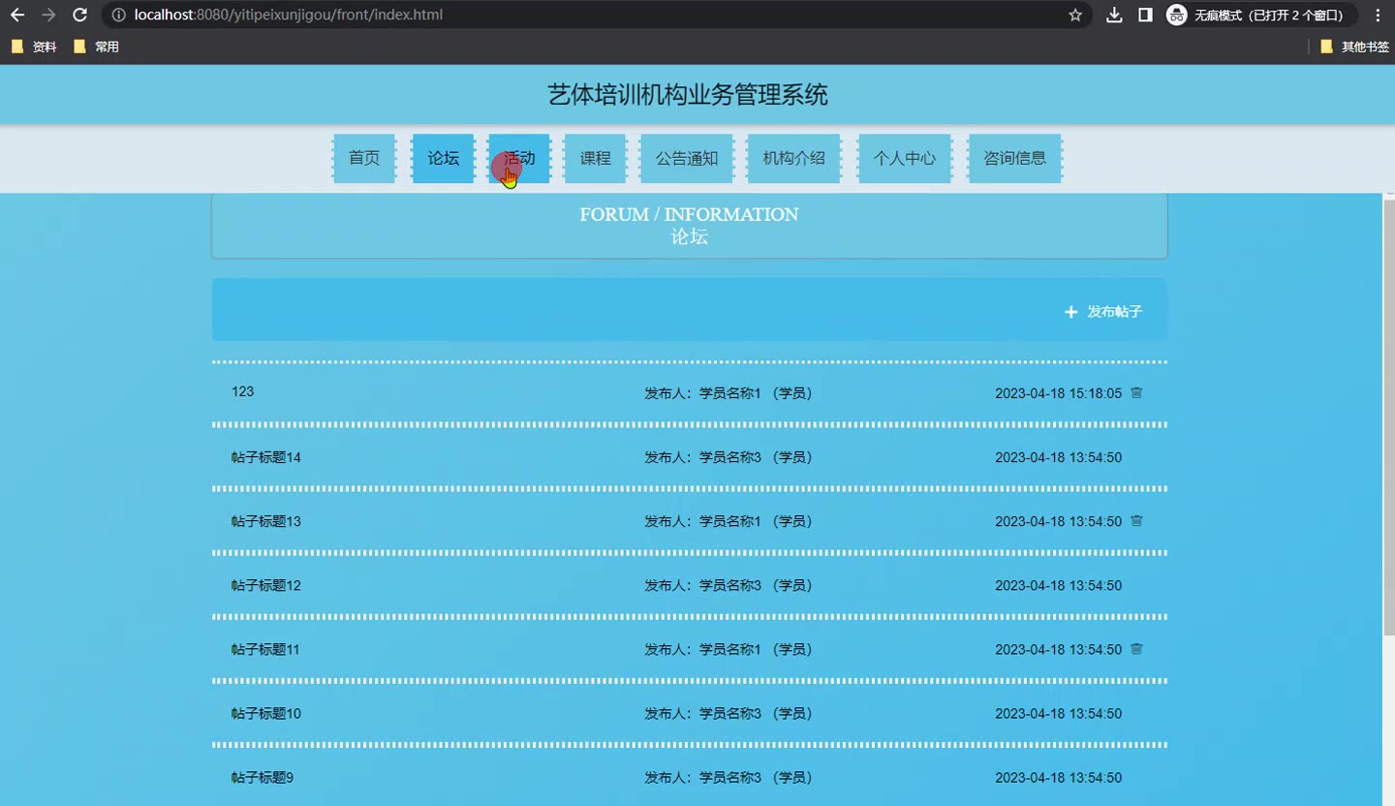Open the 常用 bookmarks folder

click(x=97, y=46)
